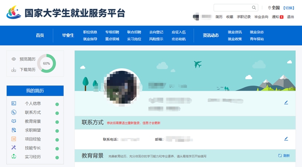The height and width of the screenshot is (167, 302).
Task: Click the download icon for 下载简历
Action: point(14,70)
